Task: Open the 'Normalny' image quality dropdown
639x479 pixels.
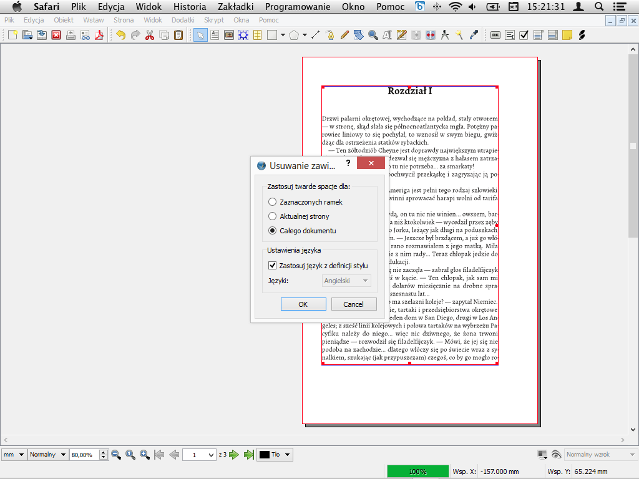Action: (47, 455)
